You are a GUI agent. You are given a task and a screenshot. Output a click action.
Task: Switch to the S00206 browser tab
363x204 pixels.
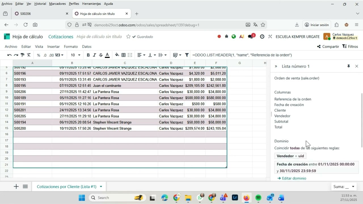[x=41, y=14]
